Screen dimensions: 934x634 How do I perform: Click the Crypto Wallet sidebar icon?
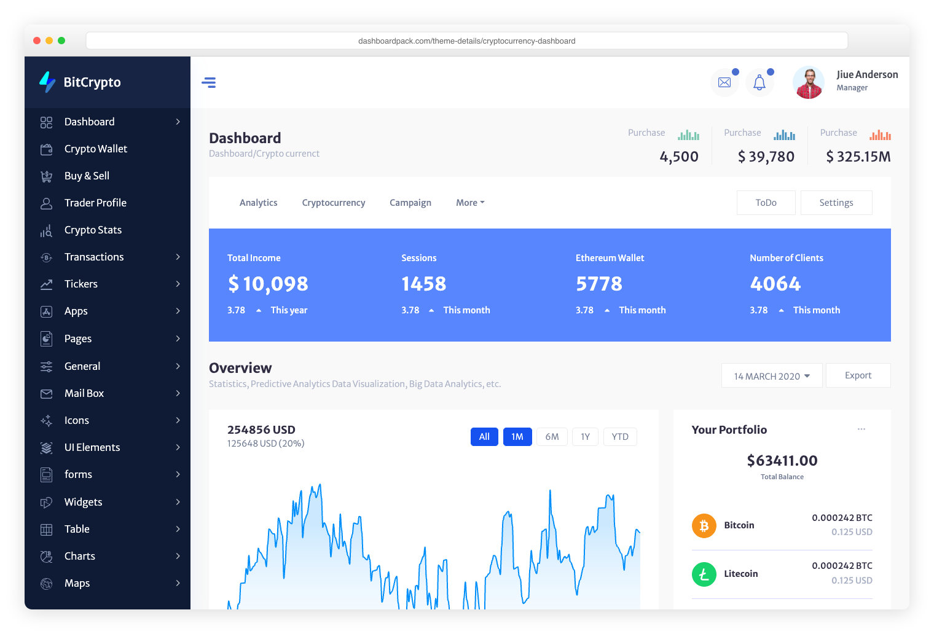pyautogui.click(x=47, y=149)
